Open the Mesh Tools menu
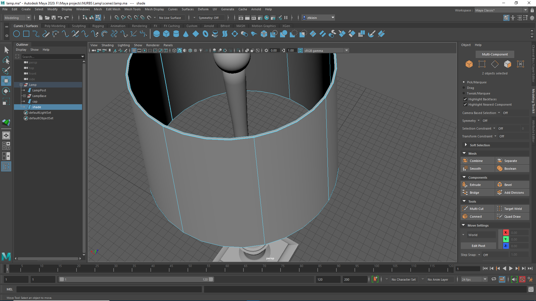Viewport: 536px width, 301px height. click(x=132, y=9)
